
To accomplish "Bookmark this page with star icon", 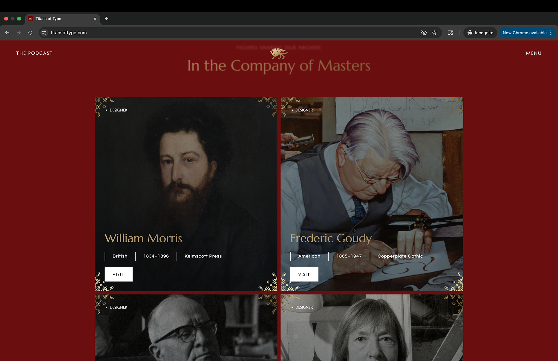I will tap(434, 33).
